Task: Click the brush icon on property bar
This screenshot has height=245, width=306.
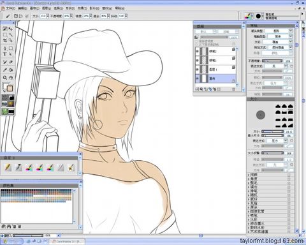Action: 8,16
